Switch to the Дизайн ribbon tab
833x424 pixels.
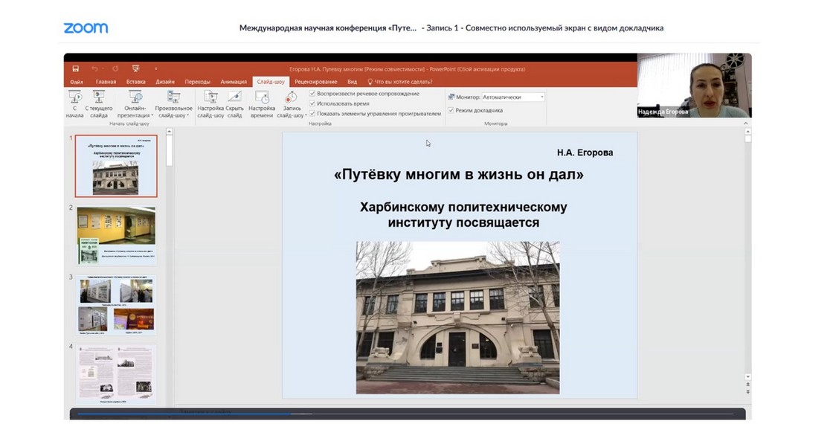pyautogui.click(x=164, y=82)
